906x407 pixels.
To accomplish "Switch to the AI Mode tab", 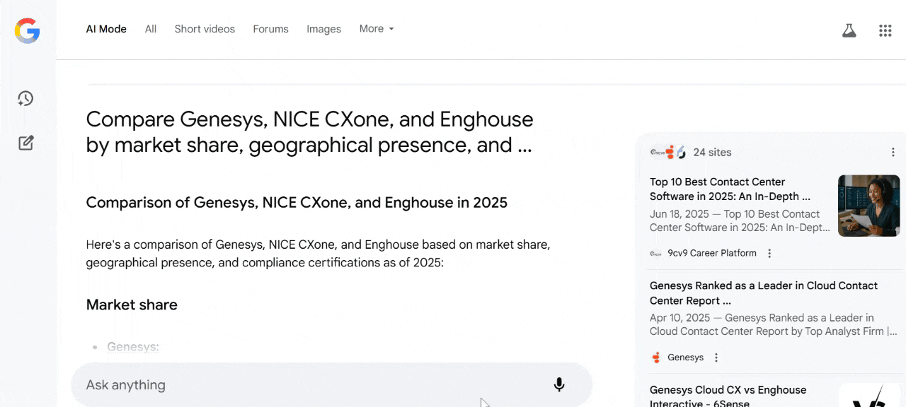I will pyautogui.click(x=106, y=29).
